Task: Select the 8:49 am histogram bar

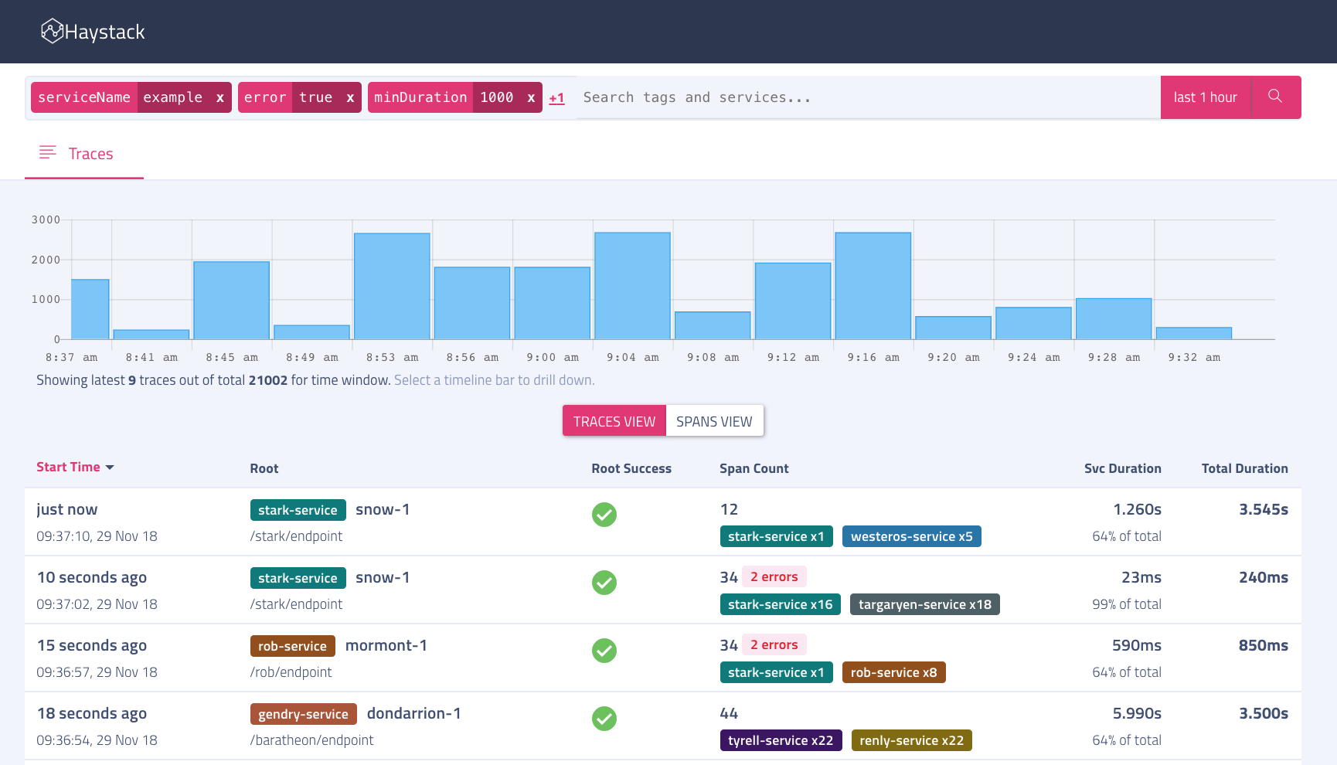Action: [312, 332]
